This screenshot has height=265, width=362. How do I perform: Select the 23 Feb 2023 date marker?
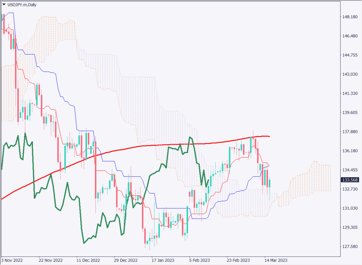pos(238,260)
